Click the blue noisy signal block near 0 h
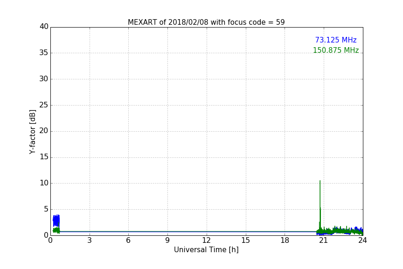403x269 pixels. click(56, 220)
